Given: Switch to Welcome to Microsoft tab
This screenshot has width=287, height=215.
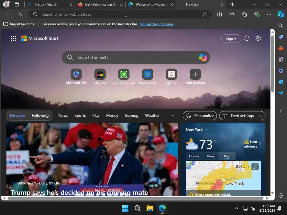Looking at the screenshot, I should (x=151, y=4).
